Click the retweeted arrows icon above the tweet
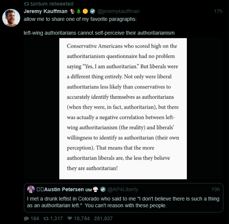The image size is (229, 224). pyautogui.click(x=26, y=4)
